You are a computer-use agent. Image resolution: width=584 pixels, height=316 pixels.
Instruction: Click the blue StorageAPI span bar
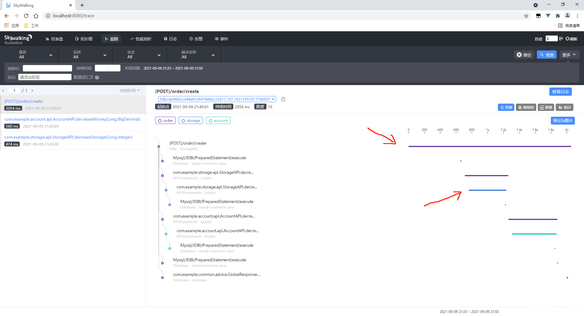pos(488,190)
